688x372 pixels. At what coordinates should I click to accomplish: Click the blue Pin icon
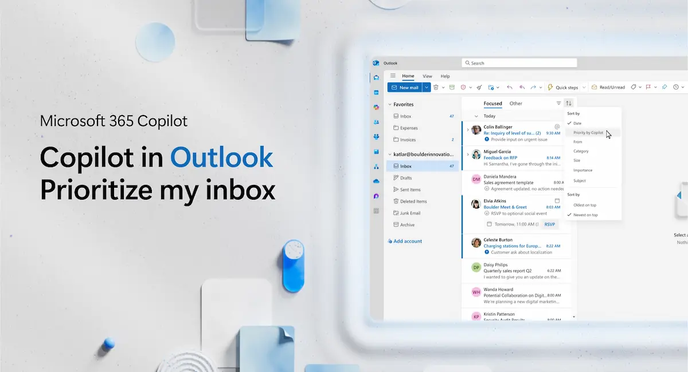pos(664,87)
